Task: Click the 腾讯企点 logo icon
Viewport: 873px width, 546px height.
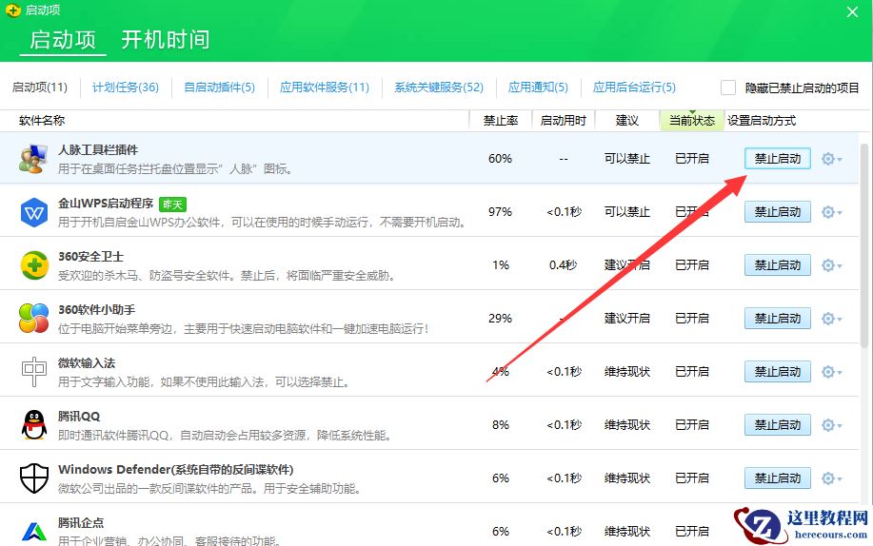Action: pos(34,532)
